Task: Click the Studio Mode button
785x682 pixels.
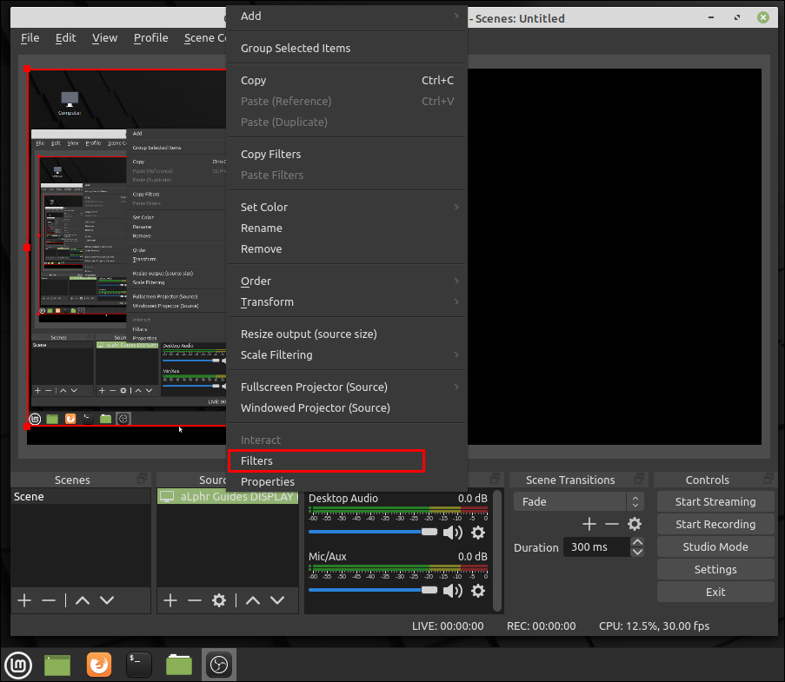Action: 715,546
